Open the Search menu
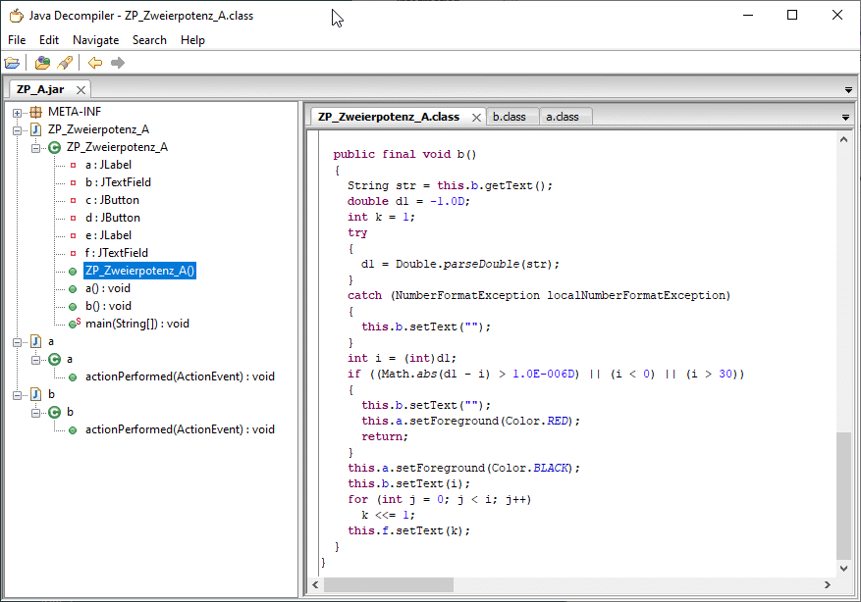 click(149, 40)
